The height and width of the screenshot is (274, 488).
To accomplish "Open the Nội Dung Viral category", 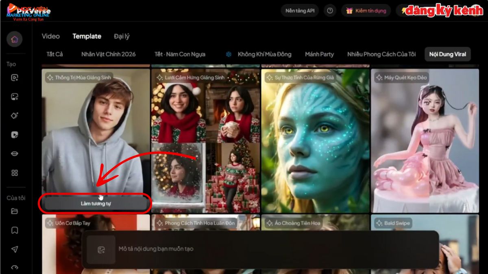I will coord(447,54).
